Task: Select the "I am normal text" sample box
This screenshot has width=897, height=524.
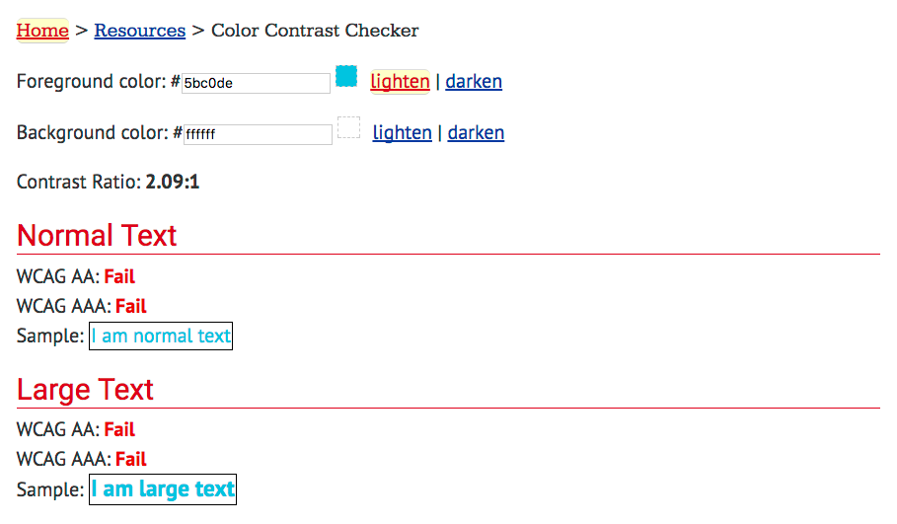Action: [161, 336]
